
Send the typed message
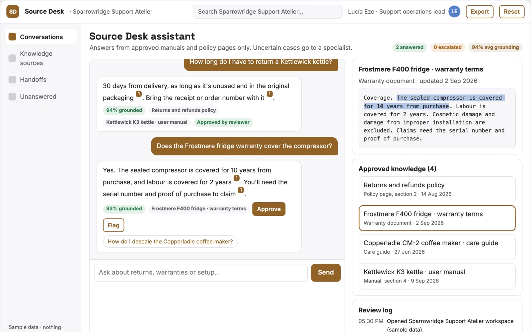tap(326, 273)
